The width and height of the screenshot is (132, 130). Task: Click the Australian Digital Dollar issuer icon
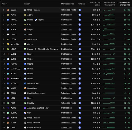[x=25, y=108]
